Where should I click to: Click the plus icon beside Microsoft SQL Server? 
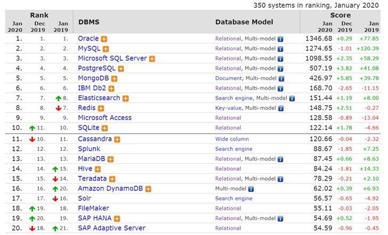152,59
